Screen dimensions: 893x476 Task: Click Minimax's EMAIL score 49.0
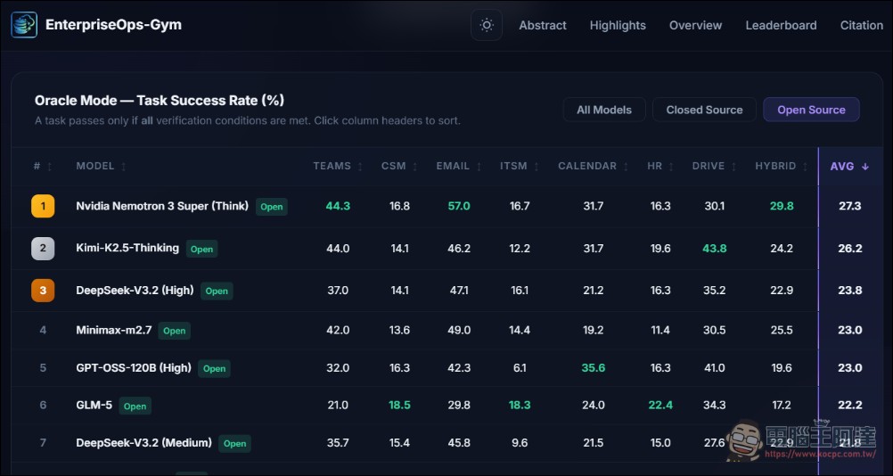[x=459, y=330]
